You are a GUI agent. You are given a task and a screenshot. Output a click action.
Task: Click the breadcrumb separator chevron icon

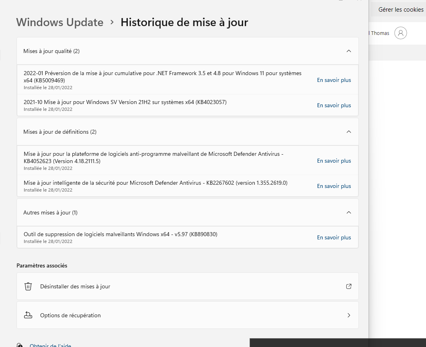point(112,22)
